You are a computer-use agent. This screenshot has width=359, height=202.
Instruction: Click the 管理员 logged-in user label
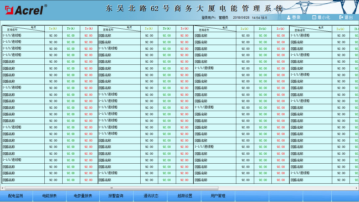tap(223, 18)
